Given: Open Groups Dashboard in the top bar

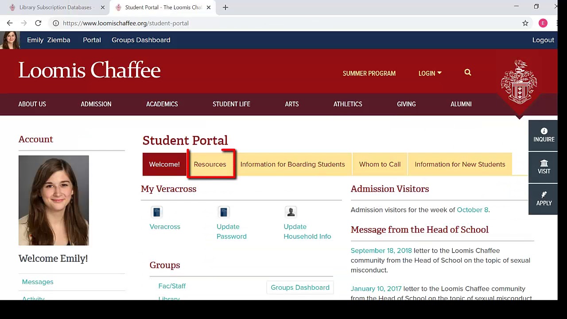Looking at the screenshot, I should click(141, 40).
